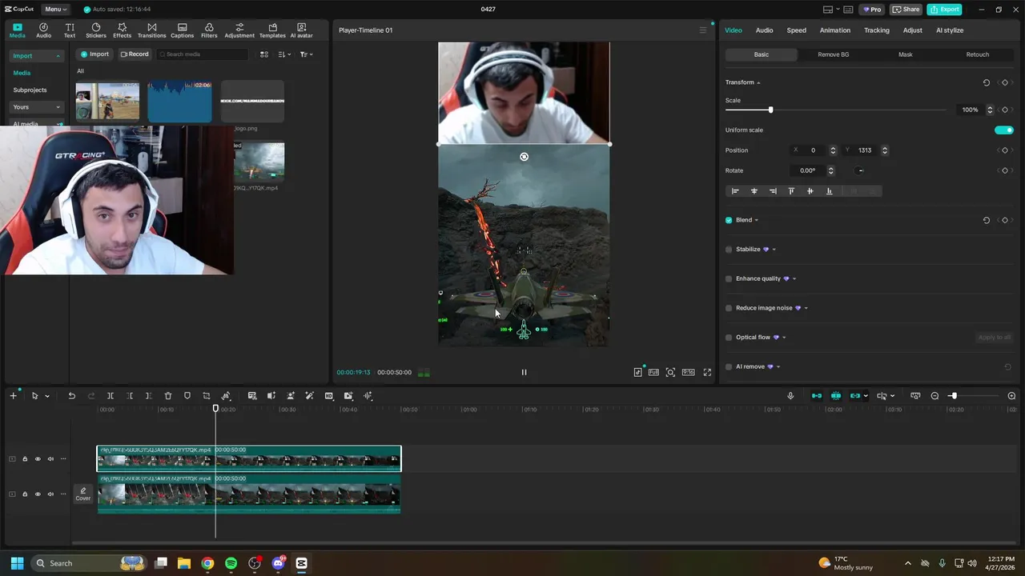Switch to the Tracking tab
Viewport: 1025px width, 576px height.
pyautogui.click(x=876, y=30)
